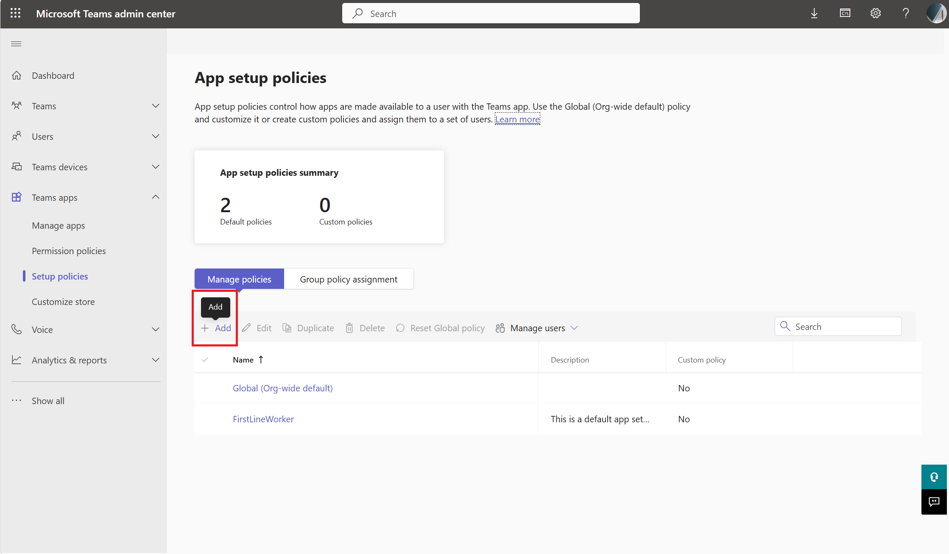The image size is (949, 554).
Task: Click the Manage users label
Action: point(538,328)
